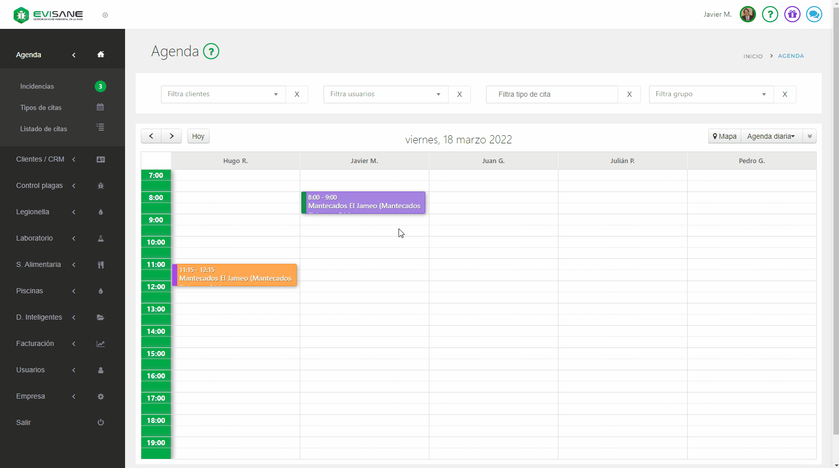Open the Filtra usuarios dropdown
Screen dimensions: 839x468
(386, 94)
